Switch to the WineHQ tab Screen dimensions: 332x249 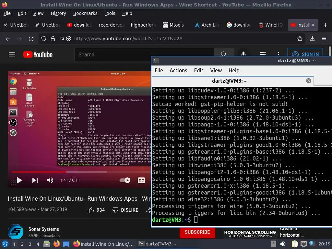tap(271, 25)
